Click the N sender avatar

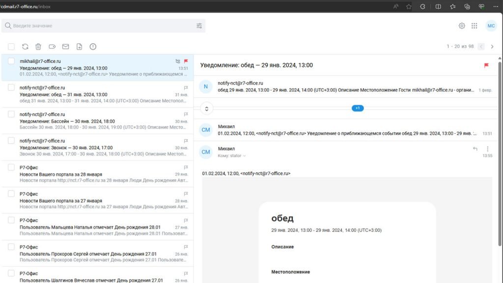click(206, 86)
